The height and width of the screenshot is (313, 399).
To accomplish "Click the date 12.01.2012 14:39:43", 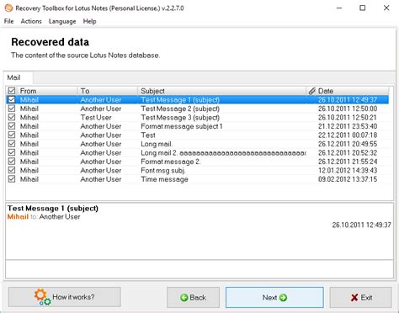I will click(x=348, y=171).
